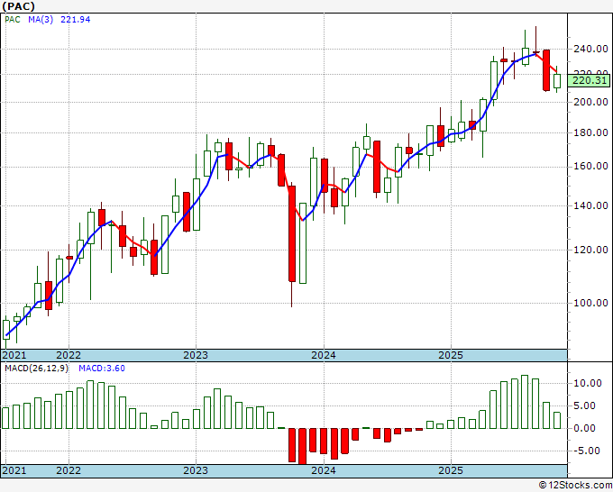Click 2022 on the MACD timeline

[x=69, y=470]
